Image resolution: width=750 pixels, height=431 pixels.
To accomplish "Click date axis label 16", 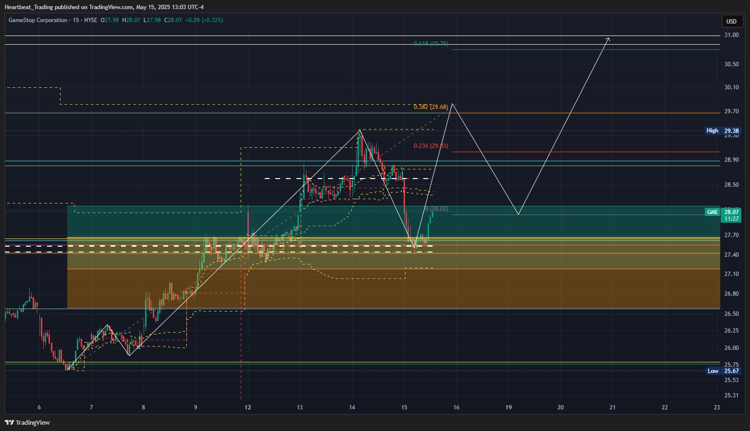I will pos(456,407).
